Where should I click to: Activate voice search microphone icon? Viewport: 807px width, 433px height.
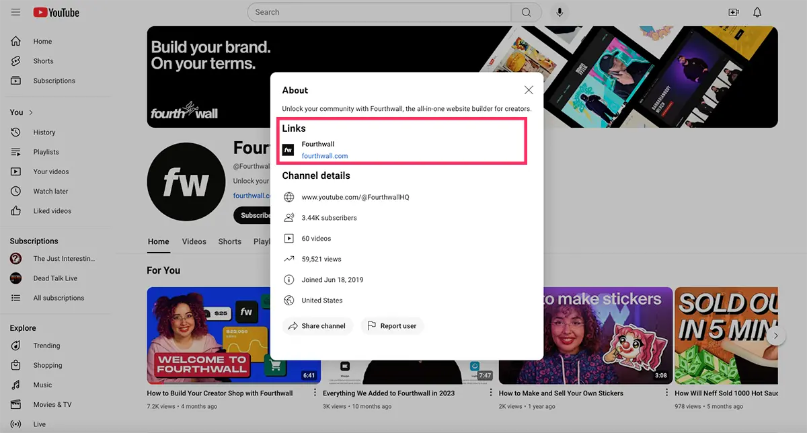point(559,12)
